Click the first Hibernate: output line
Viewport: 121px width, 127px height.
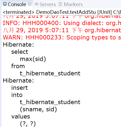pos(18,44)
